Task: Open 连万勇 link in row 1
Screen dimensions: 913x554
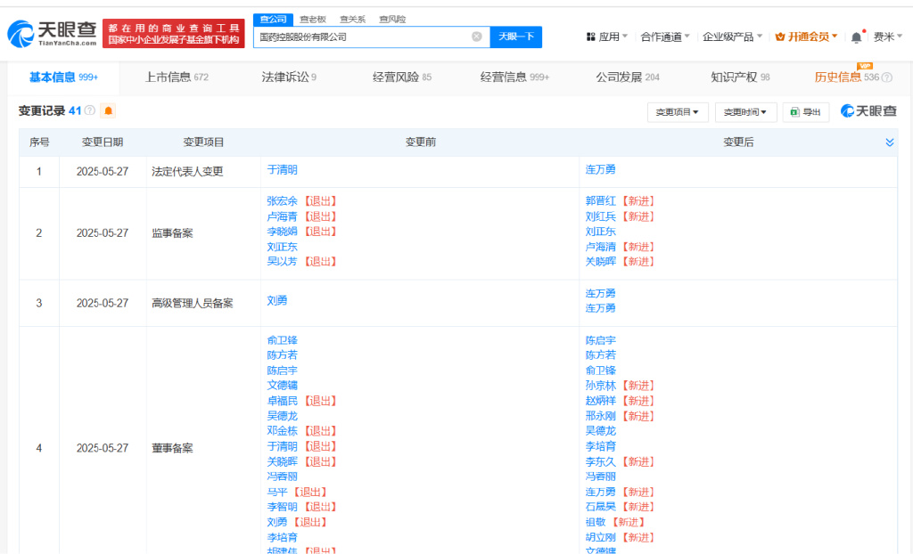Action: tap(600, 169)
